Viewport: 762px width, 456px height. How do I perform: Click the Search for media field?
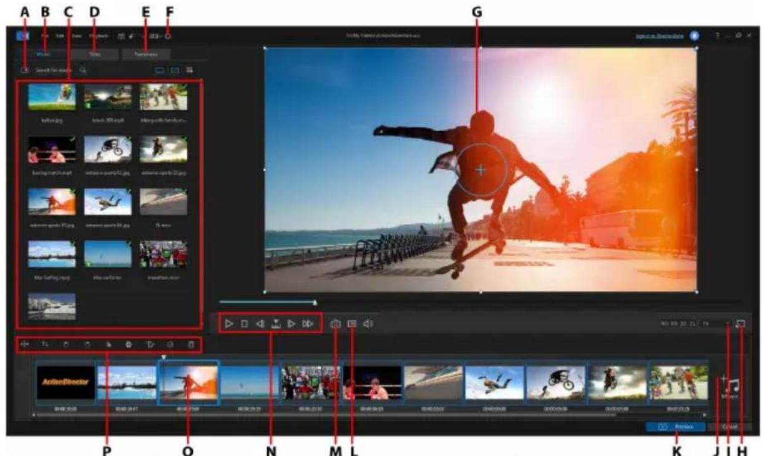tap(53, 70)
